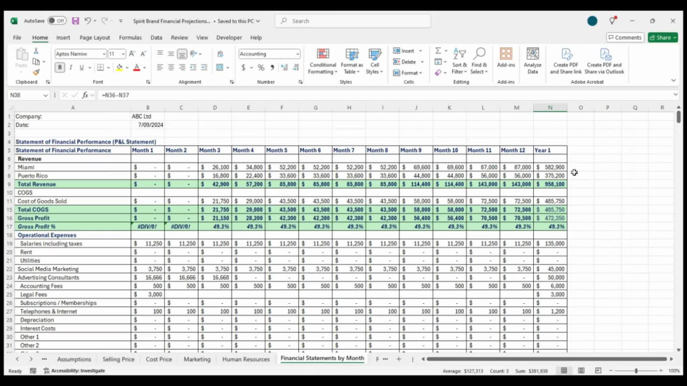Click the Decrease Font Size icon
Screen dimensions: 687x386
pos(144,53)
